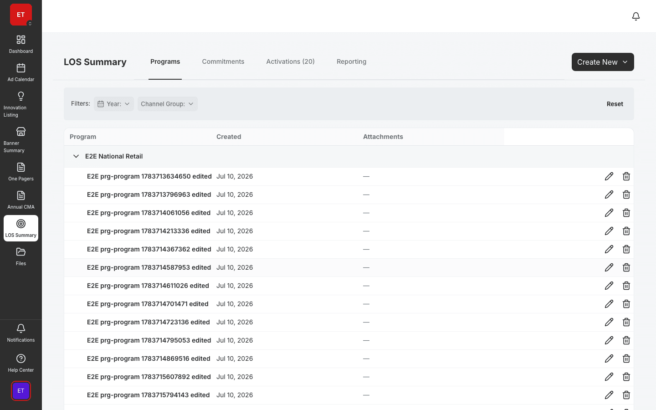
Task: Edit program 1783714611026
Action: (x=609, y=286)
